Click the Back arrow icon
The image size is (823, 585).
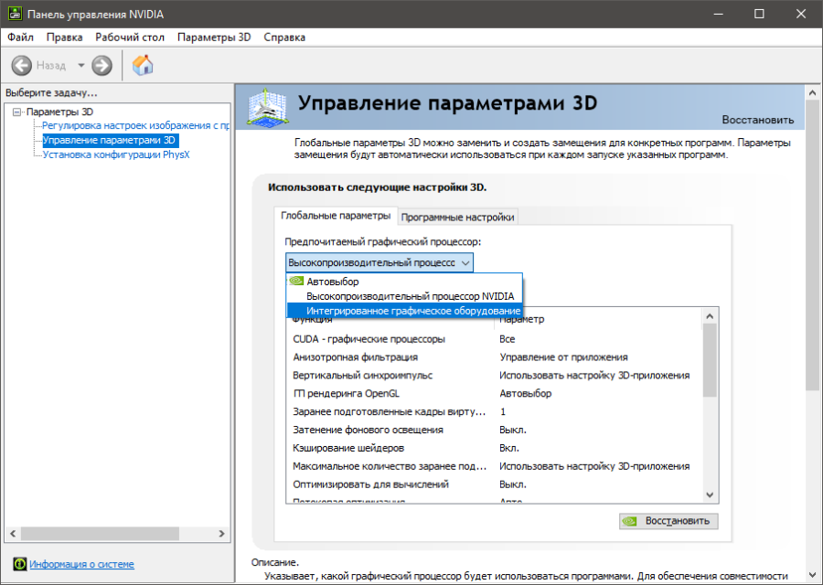[x=22, y=66]
